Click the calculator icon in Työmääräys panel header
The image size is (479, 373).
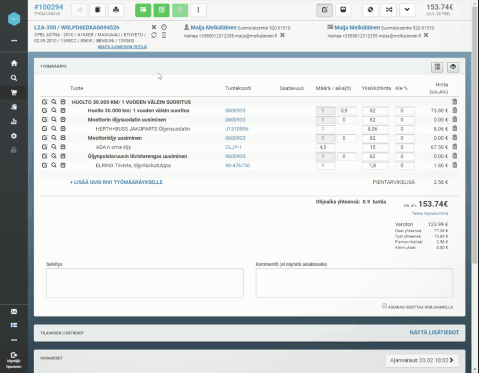[438, 67]
